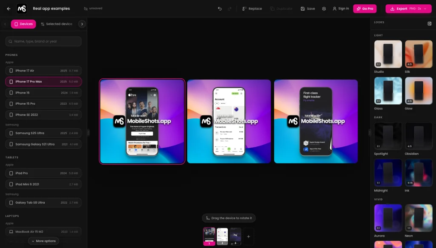Redo the last undone action
The width and height of the screenshot is (436, 248).
229,9
